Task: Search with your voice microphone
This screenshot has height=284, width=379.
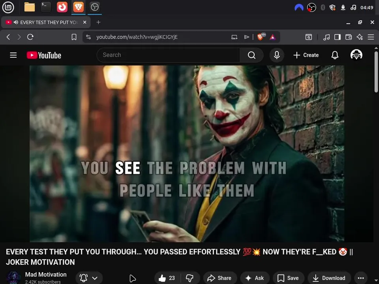Action: coord(277,55)
